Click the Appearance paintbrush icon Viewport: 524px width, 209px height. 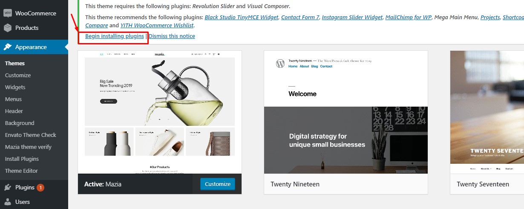tap(7, 47)
